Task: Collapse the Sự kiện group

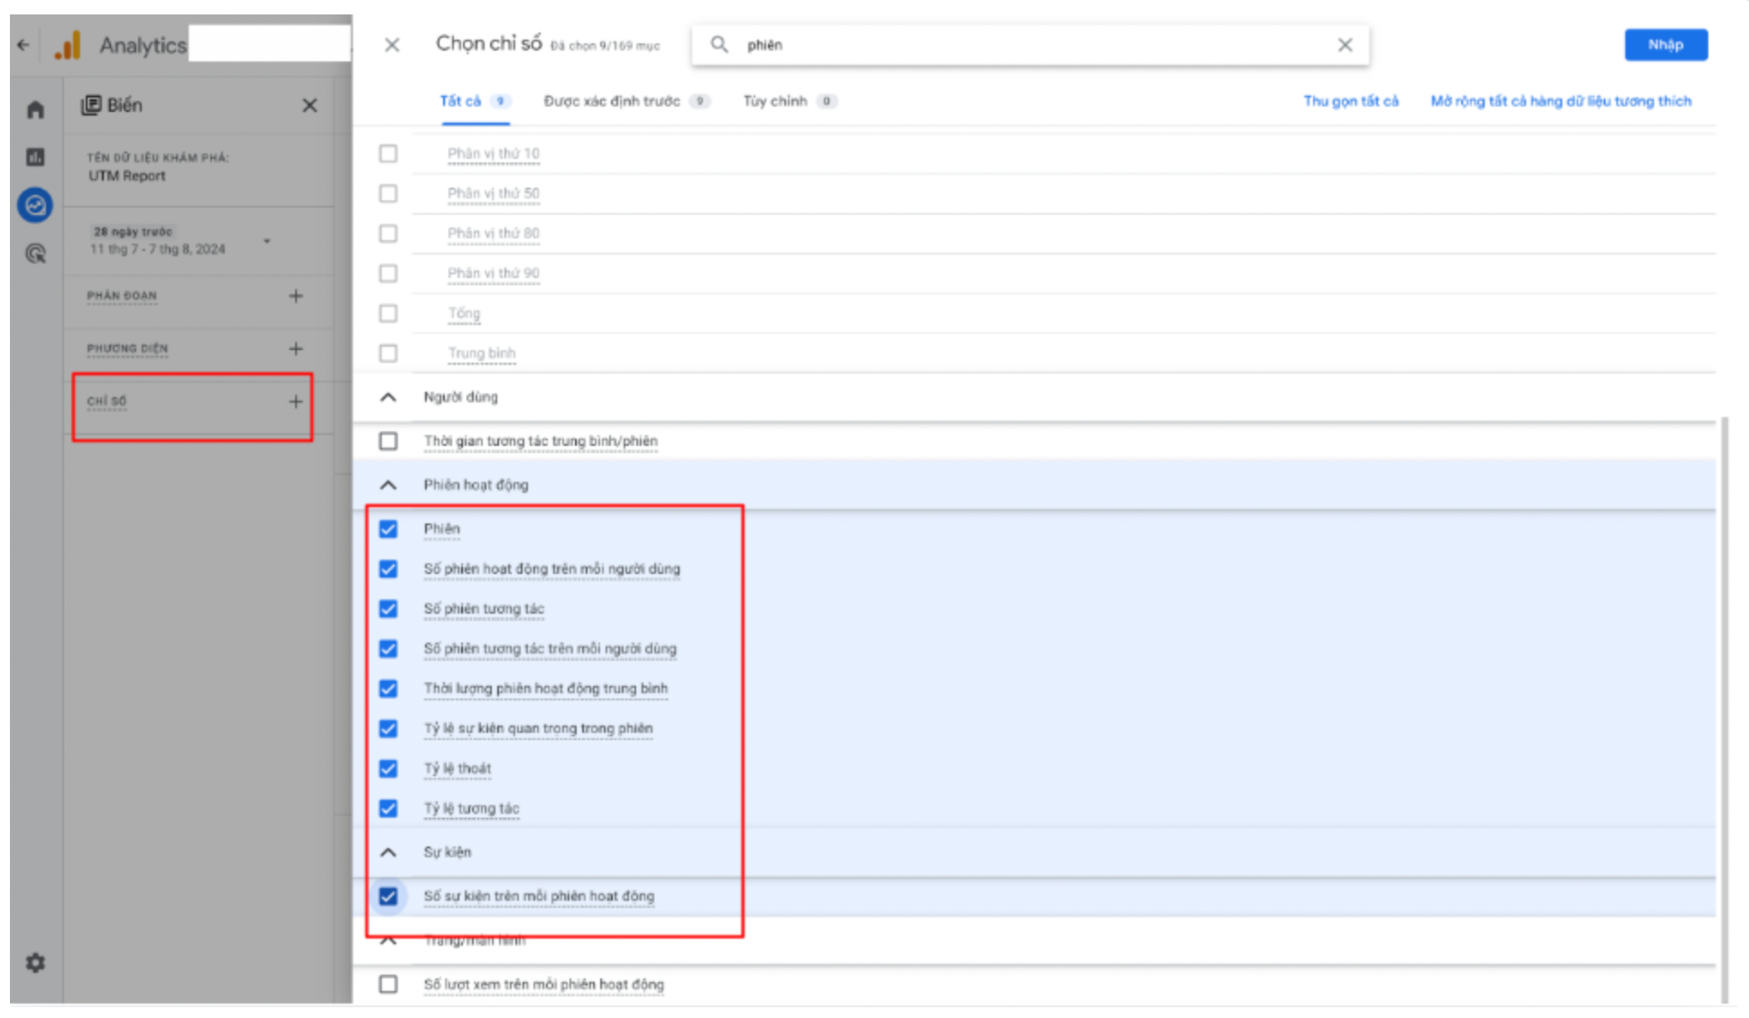Action: pos(388,852)
